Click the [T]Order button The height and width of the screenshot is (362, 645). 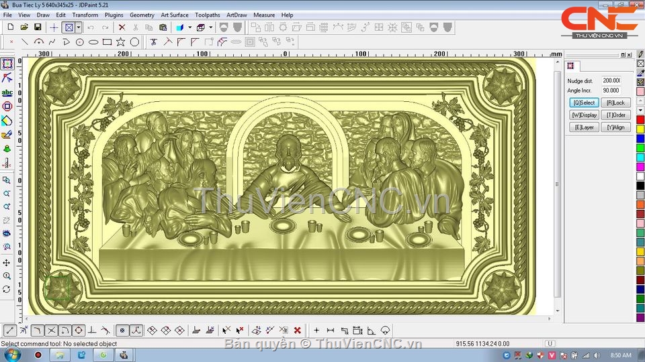coord(616,115)
